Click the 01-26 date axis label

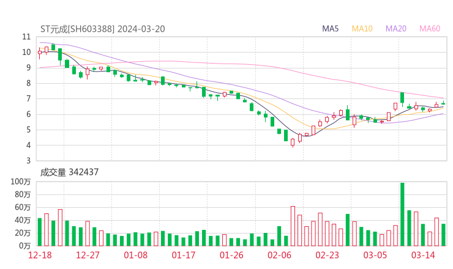tap(231, 255)
